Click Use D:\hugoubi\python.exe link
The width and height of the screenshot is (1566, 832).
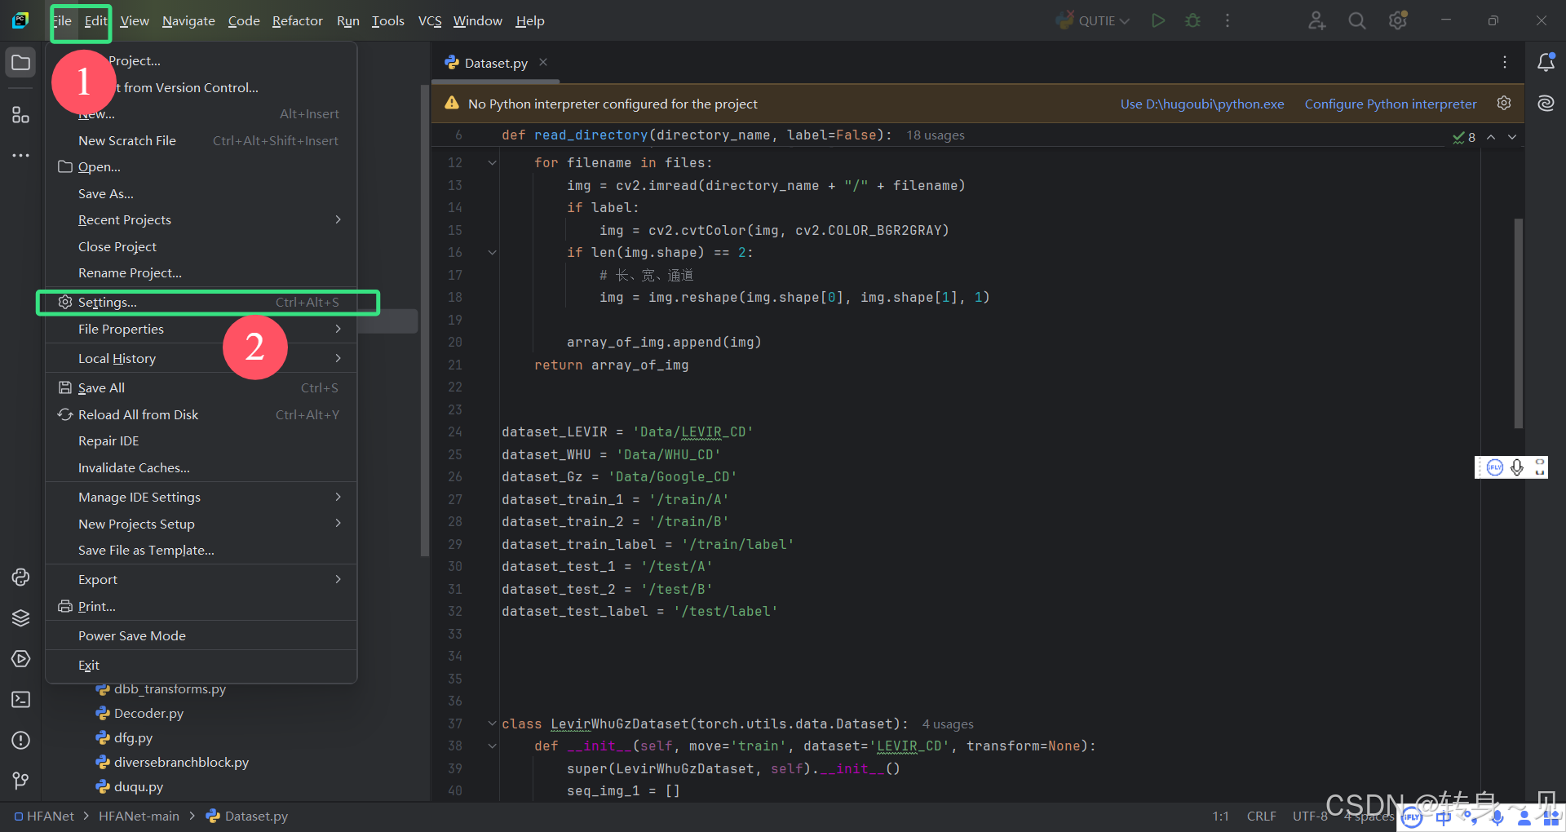(x=1201, y=104)
